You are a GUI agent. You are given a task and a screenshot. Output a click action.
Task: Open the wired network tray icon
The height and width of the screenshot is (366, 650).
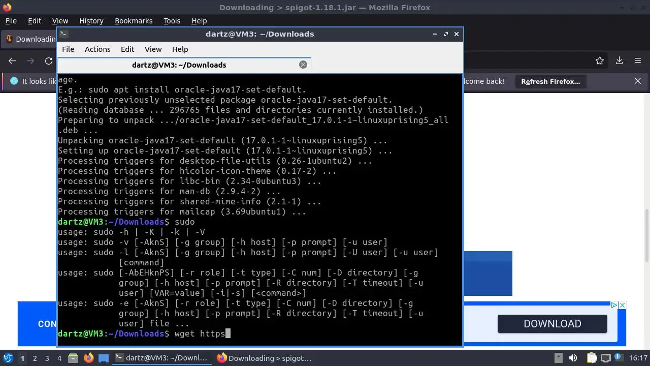(x=606, y=358)
